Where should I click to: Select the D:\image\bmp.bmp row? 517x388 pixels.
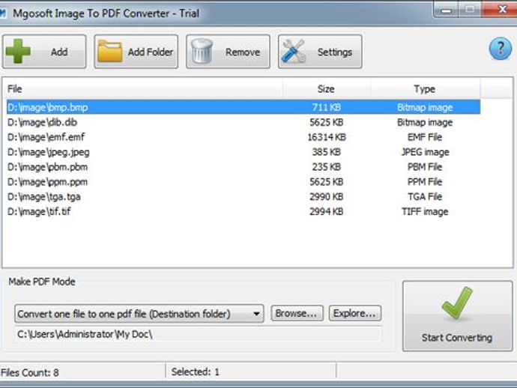click(244, 107)
